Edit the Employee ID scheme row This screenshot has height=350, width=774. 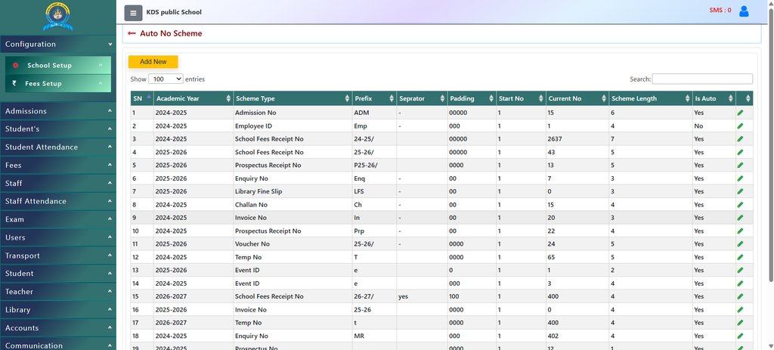tap(740, 126)
